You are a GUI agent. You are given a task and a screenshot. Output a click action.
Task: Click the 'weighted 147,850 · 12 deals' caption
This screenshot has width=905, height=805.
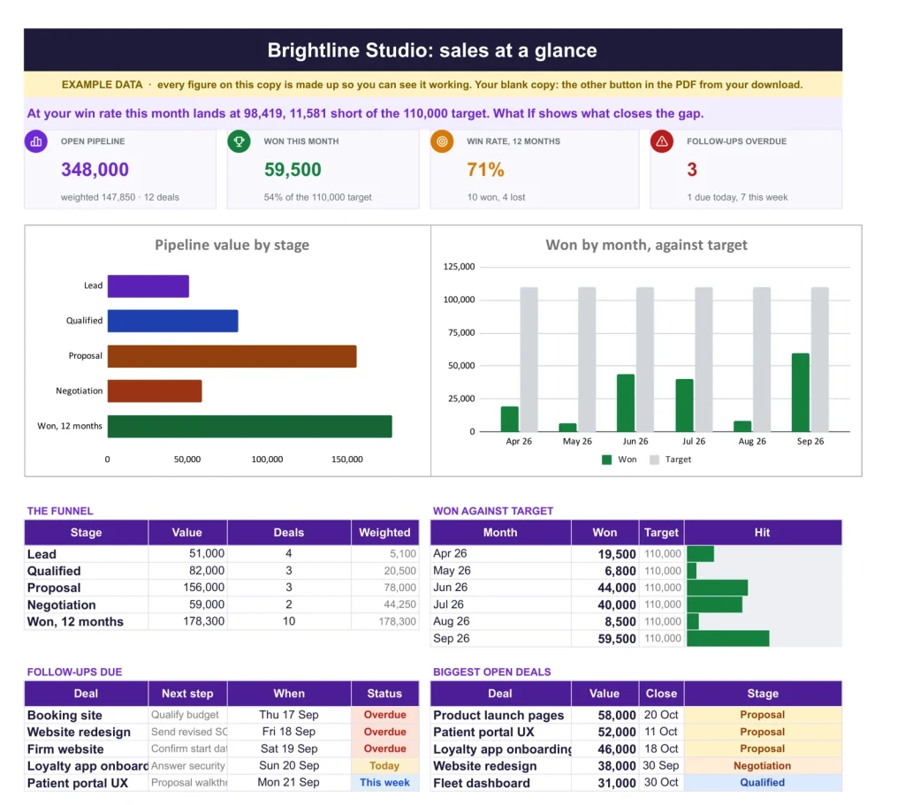pyautogui.click(x=120, y=197)
